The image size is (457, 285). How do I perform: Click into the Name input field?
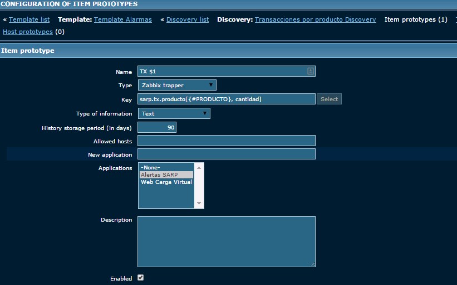227,71
